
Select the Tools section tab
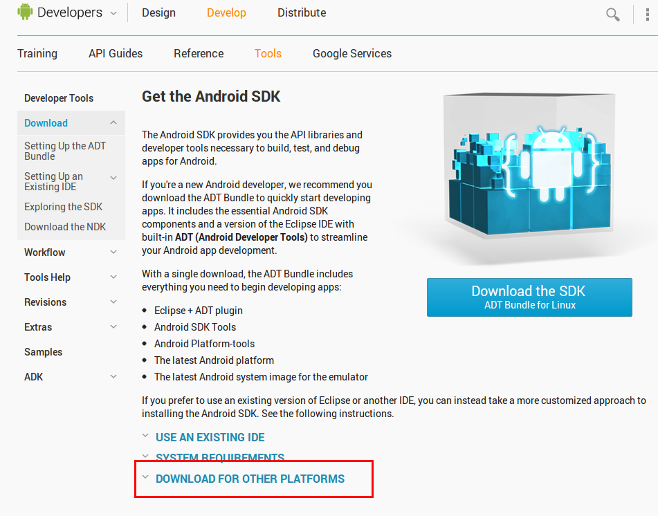coord(268,54)
